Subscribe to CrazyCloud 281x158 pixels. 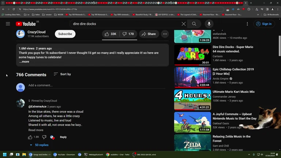(x=65, y=34)
